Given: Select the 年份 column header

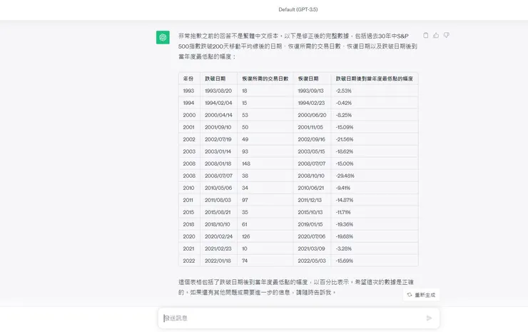Looking at the screenshot, I should [190, 79].
